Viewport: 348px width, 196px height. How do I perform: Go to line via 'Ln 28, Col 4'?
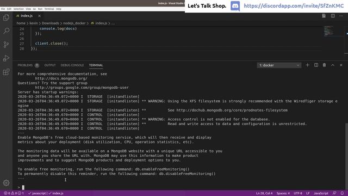pos(264,193)
